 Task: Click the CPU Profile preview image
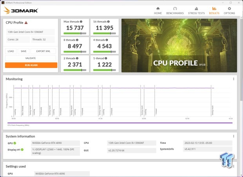tap(179, 45)
